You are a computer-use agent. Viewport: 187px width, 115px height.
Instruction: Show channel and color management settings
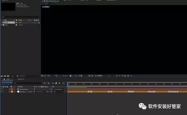click(76, 76)
